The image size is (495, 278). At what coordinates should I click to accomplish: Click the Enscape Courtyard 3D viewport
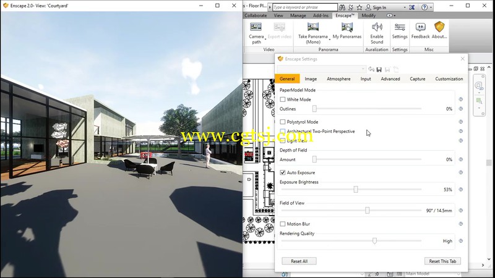[121, 145]
